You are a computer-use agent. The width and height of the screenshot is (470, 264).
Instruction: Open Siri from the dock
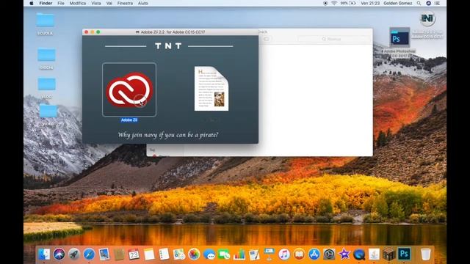(59, 254)
